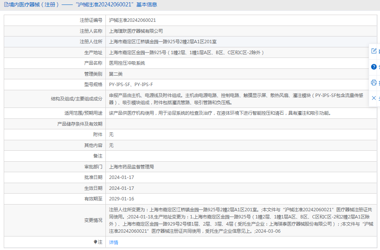
Task: Click the change record text starting with 注册人住所变更为
Action: [241, 220]
